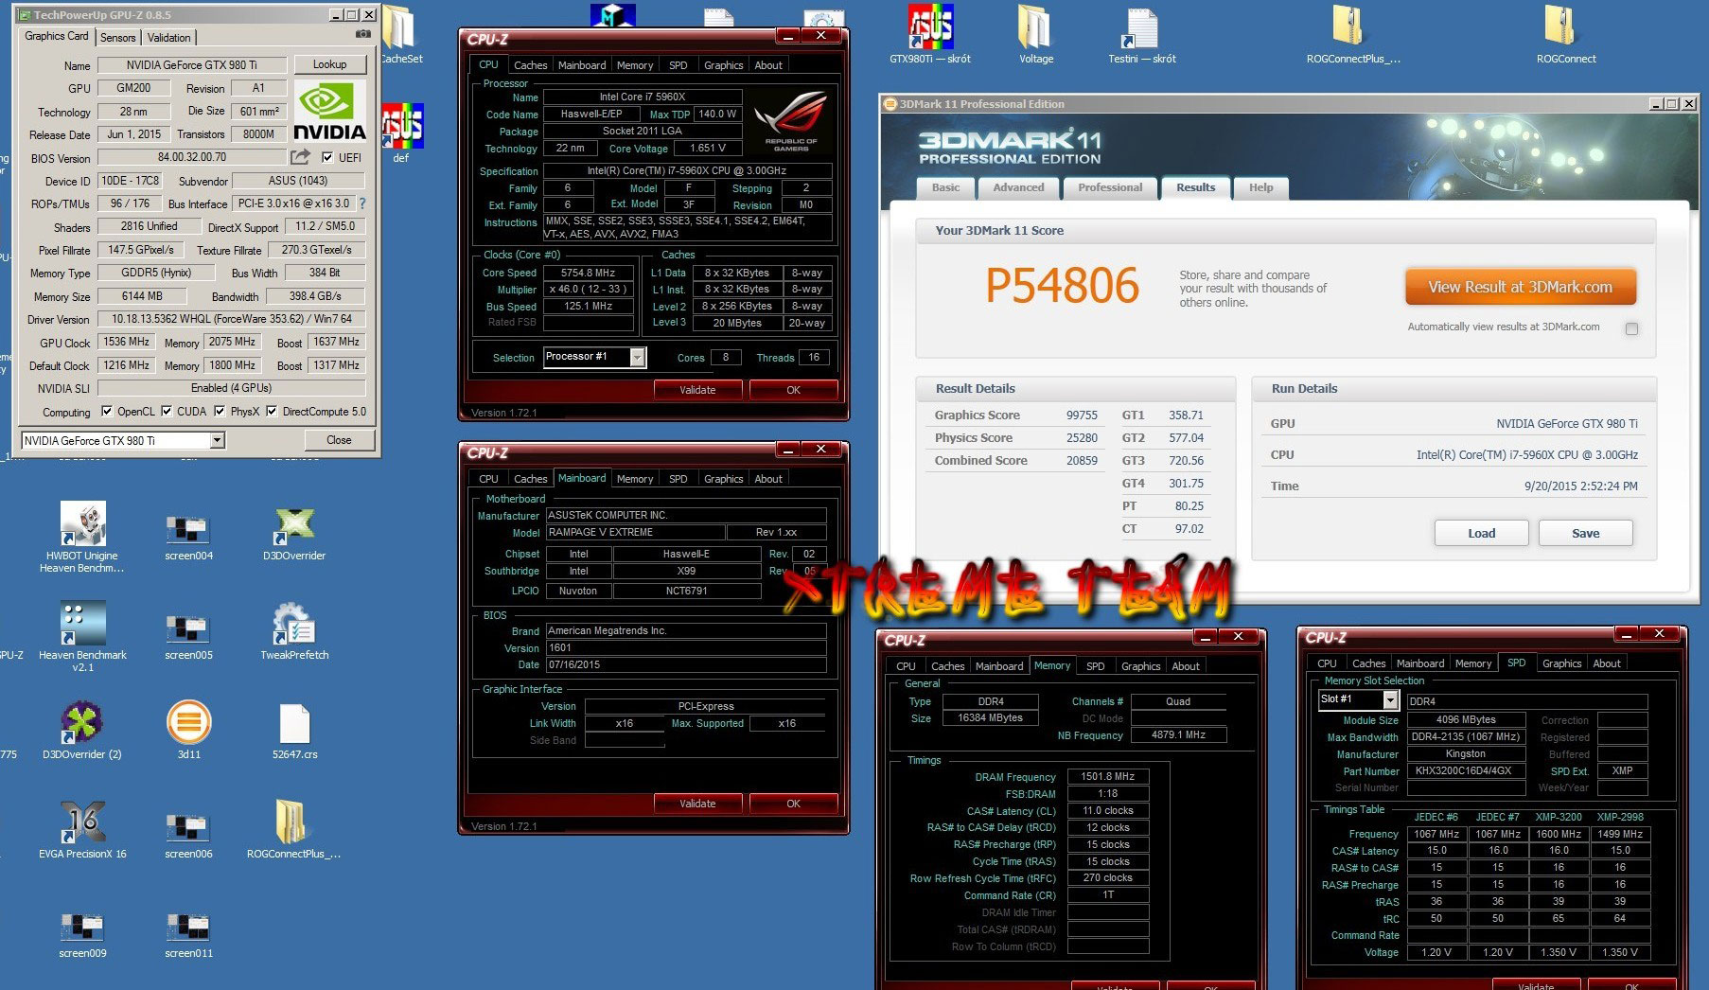Toggle the UEFI checkbox in GPU-Z

(327, 158)
